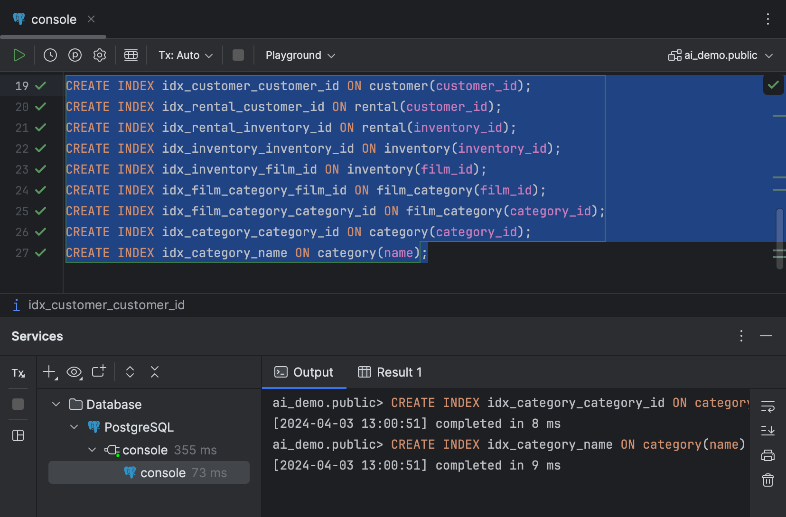Toggle in-editor results display

click(131, 55)
